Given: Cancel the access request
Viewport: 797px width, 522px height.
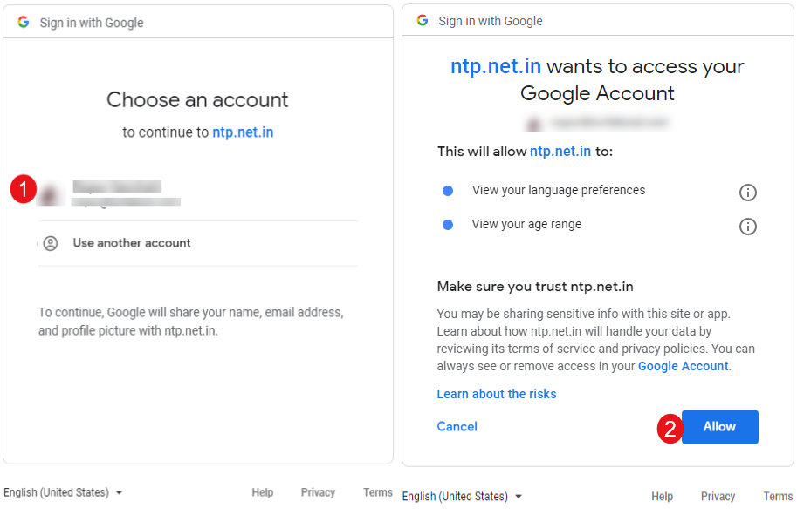Looking at the screenshot, I should point(457,427).
